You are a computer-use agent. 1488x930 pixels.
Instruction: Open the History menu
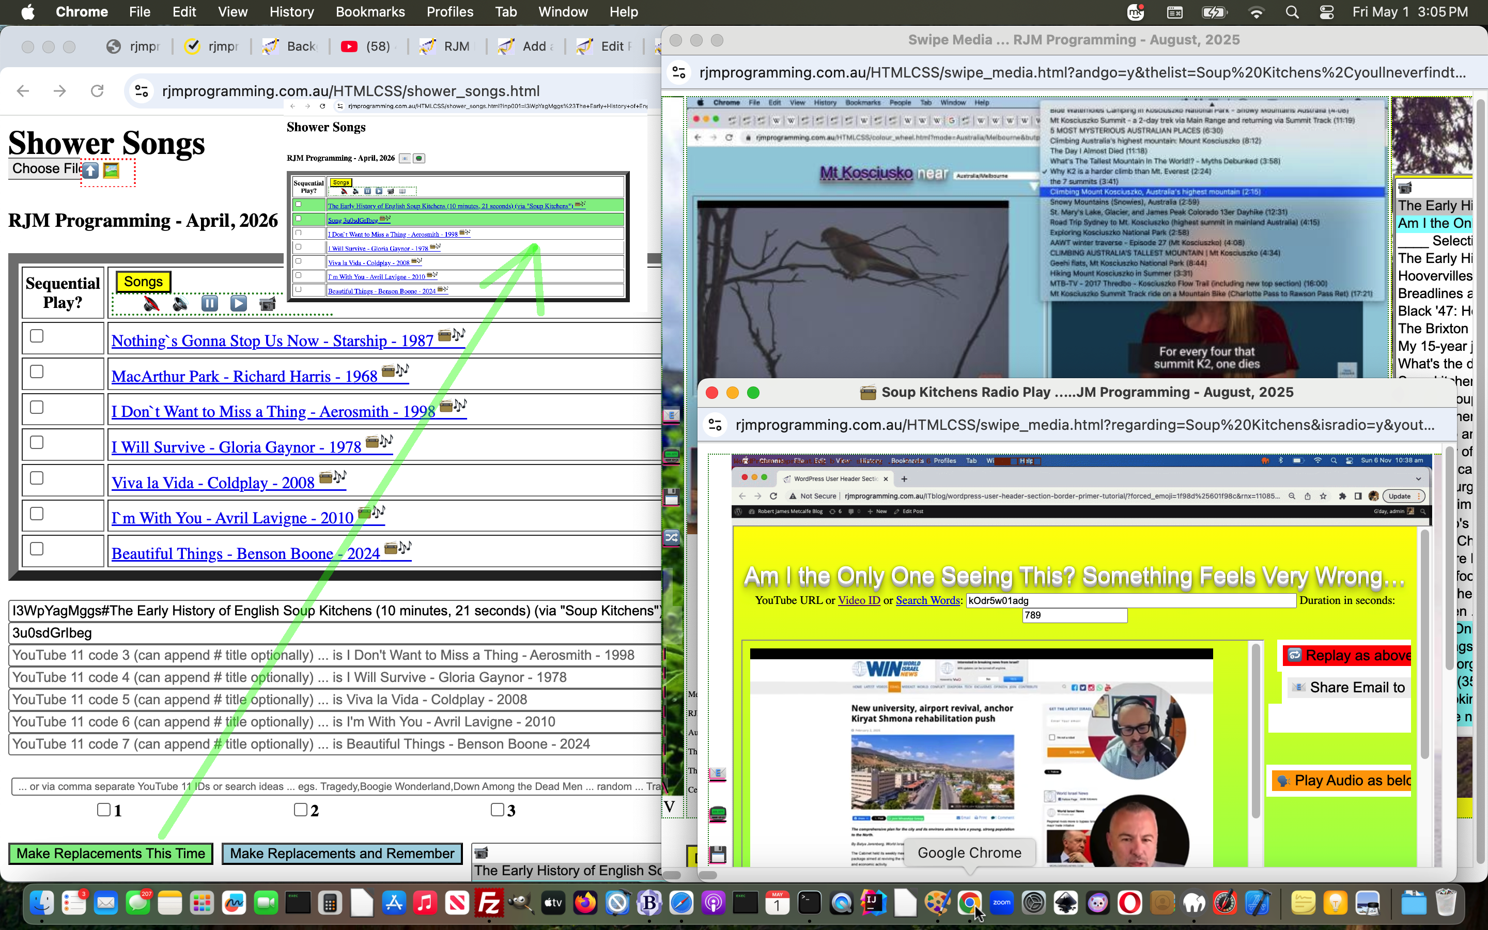pyautogui.click(x=291, y=12)
